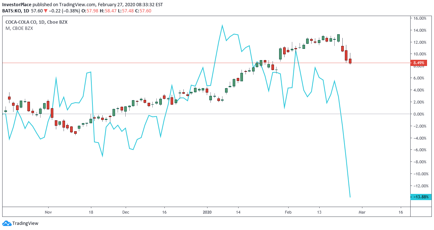Click the -6.00% axis label
Viewport: 434px width, 230px height.
pyautogui.click(x=420, y=150)
